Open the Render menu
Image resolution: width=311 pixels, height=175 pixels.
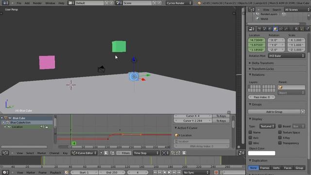37,3
